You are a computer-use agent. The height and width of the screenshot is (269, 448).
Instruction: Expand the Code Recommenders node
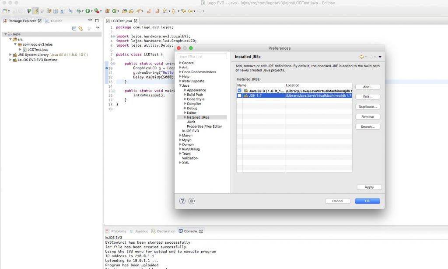coord(180,72)
